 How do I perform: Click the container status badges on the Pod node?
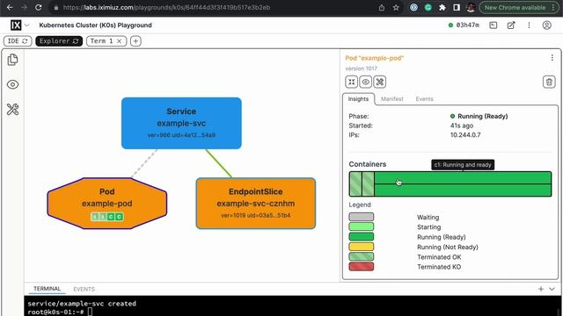107,217
